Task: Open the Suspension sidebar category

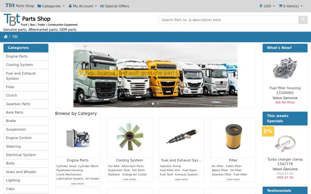Action: pos(26,129)
